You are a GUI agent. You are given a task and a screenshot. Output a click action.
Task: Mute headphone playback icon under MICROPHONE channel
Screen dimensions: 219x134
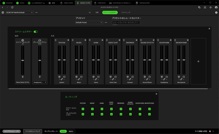pos(184,77)
